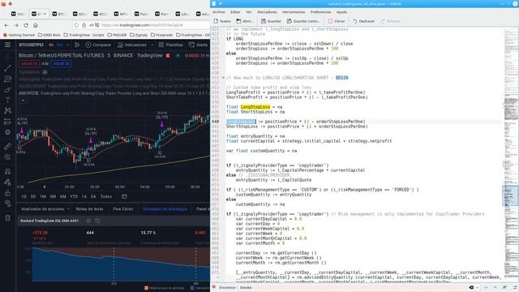Open the Editar menu in the editor

pyautogui.click(x=235, y=12)
